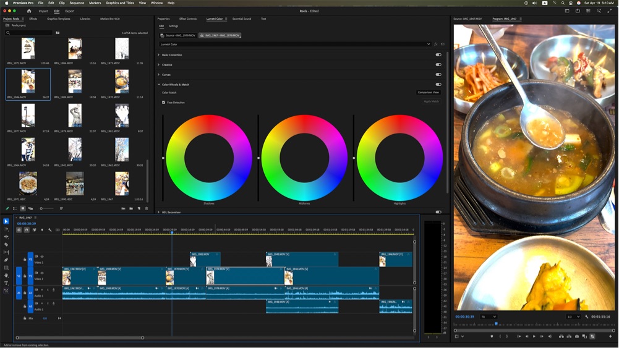Select Source - IMG_1979.MOV button

pyautogui.click(x=178, y=35)
